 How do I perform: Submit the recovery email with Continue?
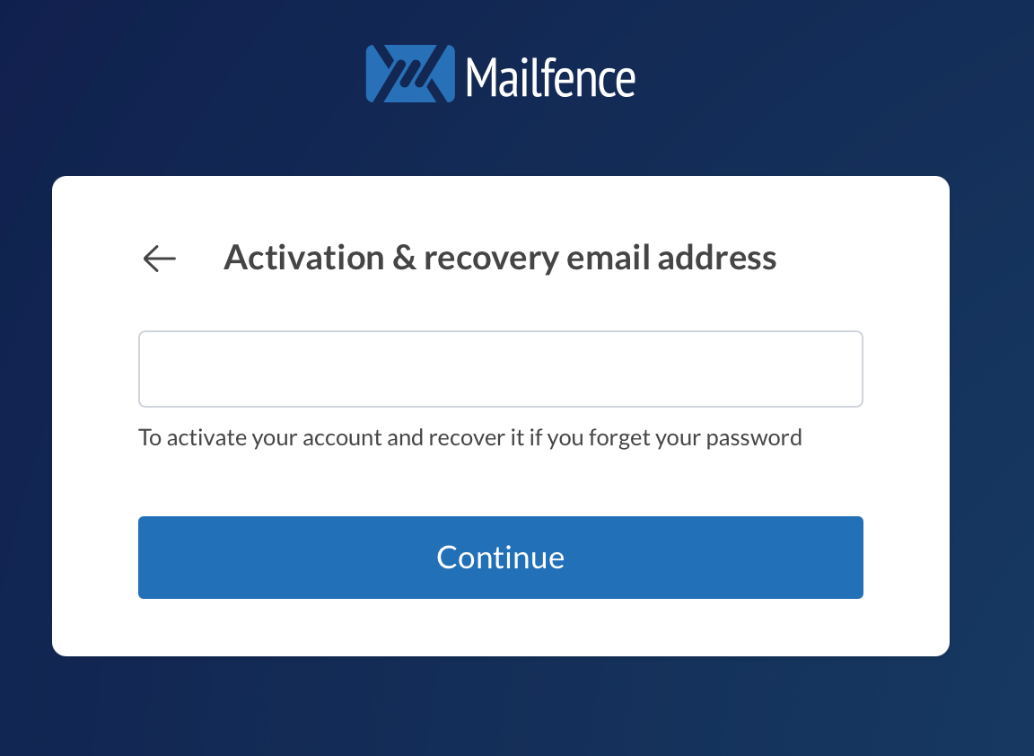pos(500,557)
